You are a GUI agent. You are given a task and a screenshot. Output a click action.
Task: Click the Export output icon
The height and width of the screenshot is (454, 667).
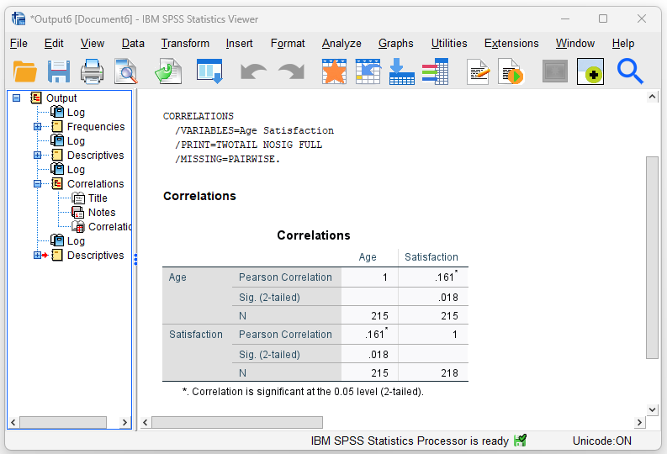(168, 71)
